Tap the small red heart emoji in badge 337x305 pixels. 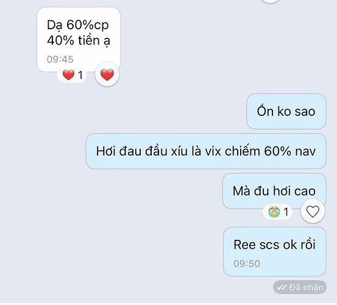click(x=68, y=75)
